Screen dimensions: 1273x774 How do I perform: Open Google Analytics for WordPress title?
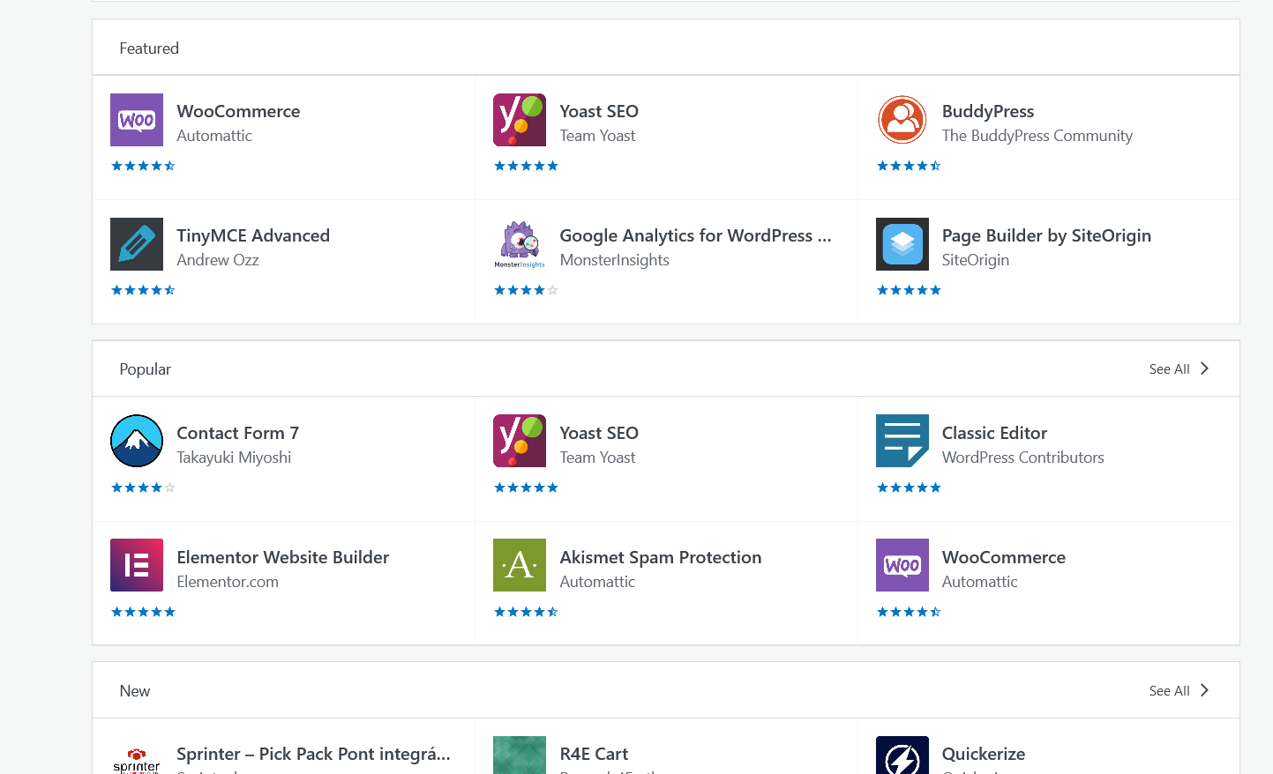(695, 235)
